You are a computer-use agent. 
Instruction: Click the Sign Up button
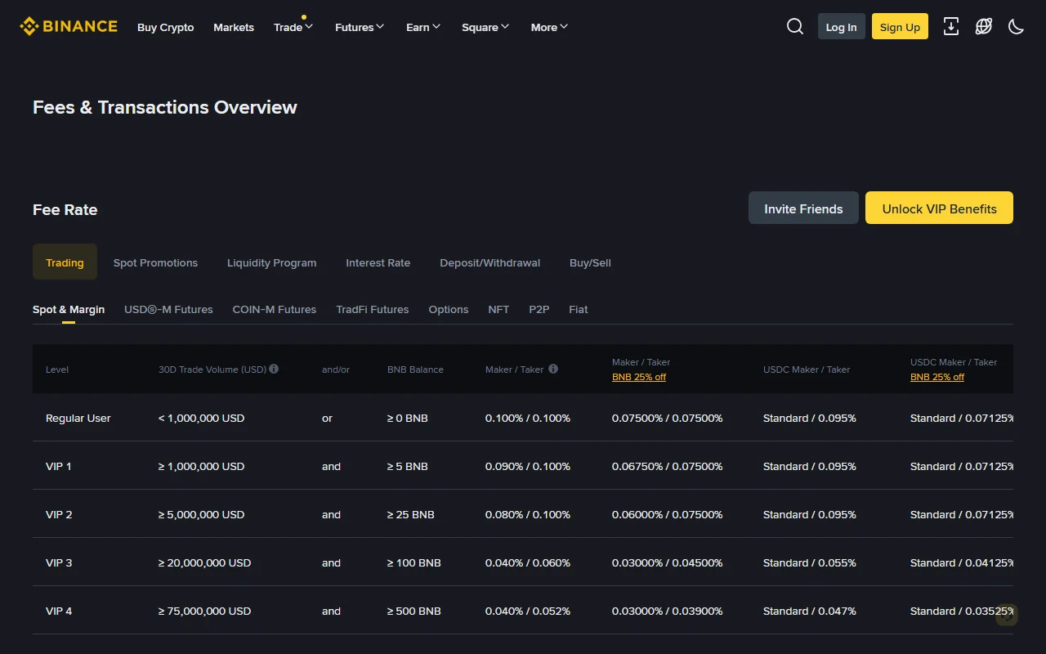900,26
